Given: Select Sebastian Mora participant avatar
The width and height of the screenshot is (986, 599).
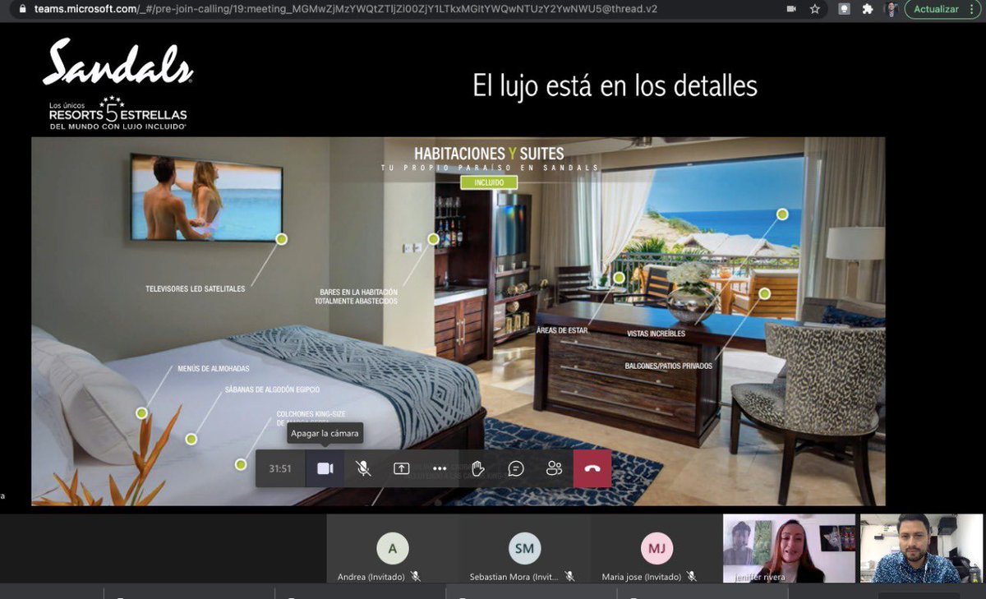Looking at the screenshot, I should (x=524, y=548).
